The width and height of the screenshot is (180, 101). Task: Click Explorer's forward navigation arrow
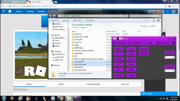(x=54, y=16)
